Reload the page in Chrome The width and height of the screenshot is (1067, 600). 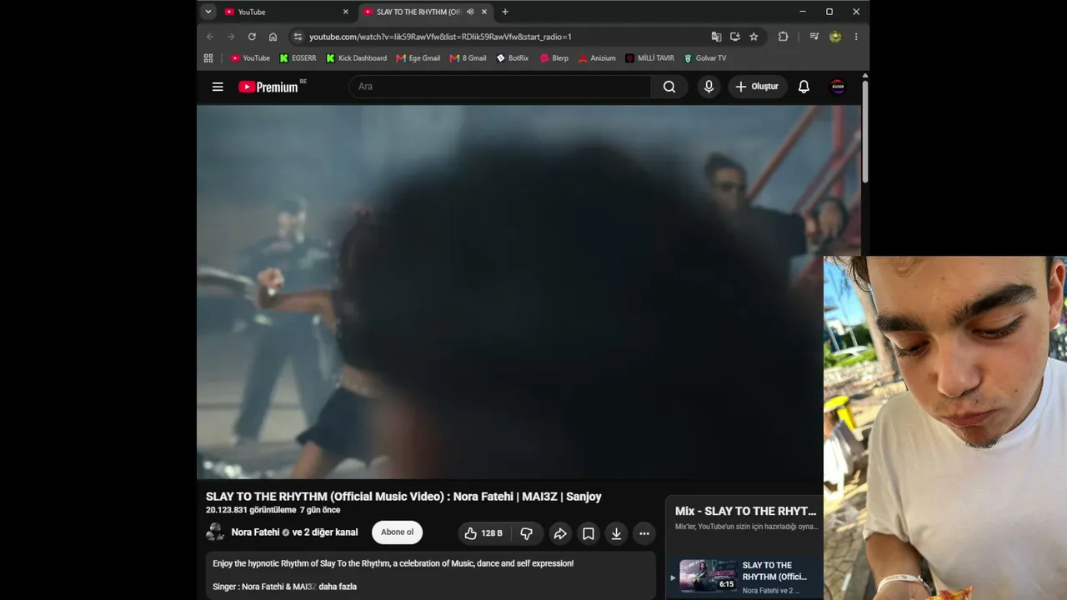coord(252,37)
